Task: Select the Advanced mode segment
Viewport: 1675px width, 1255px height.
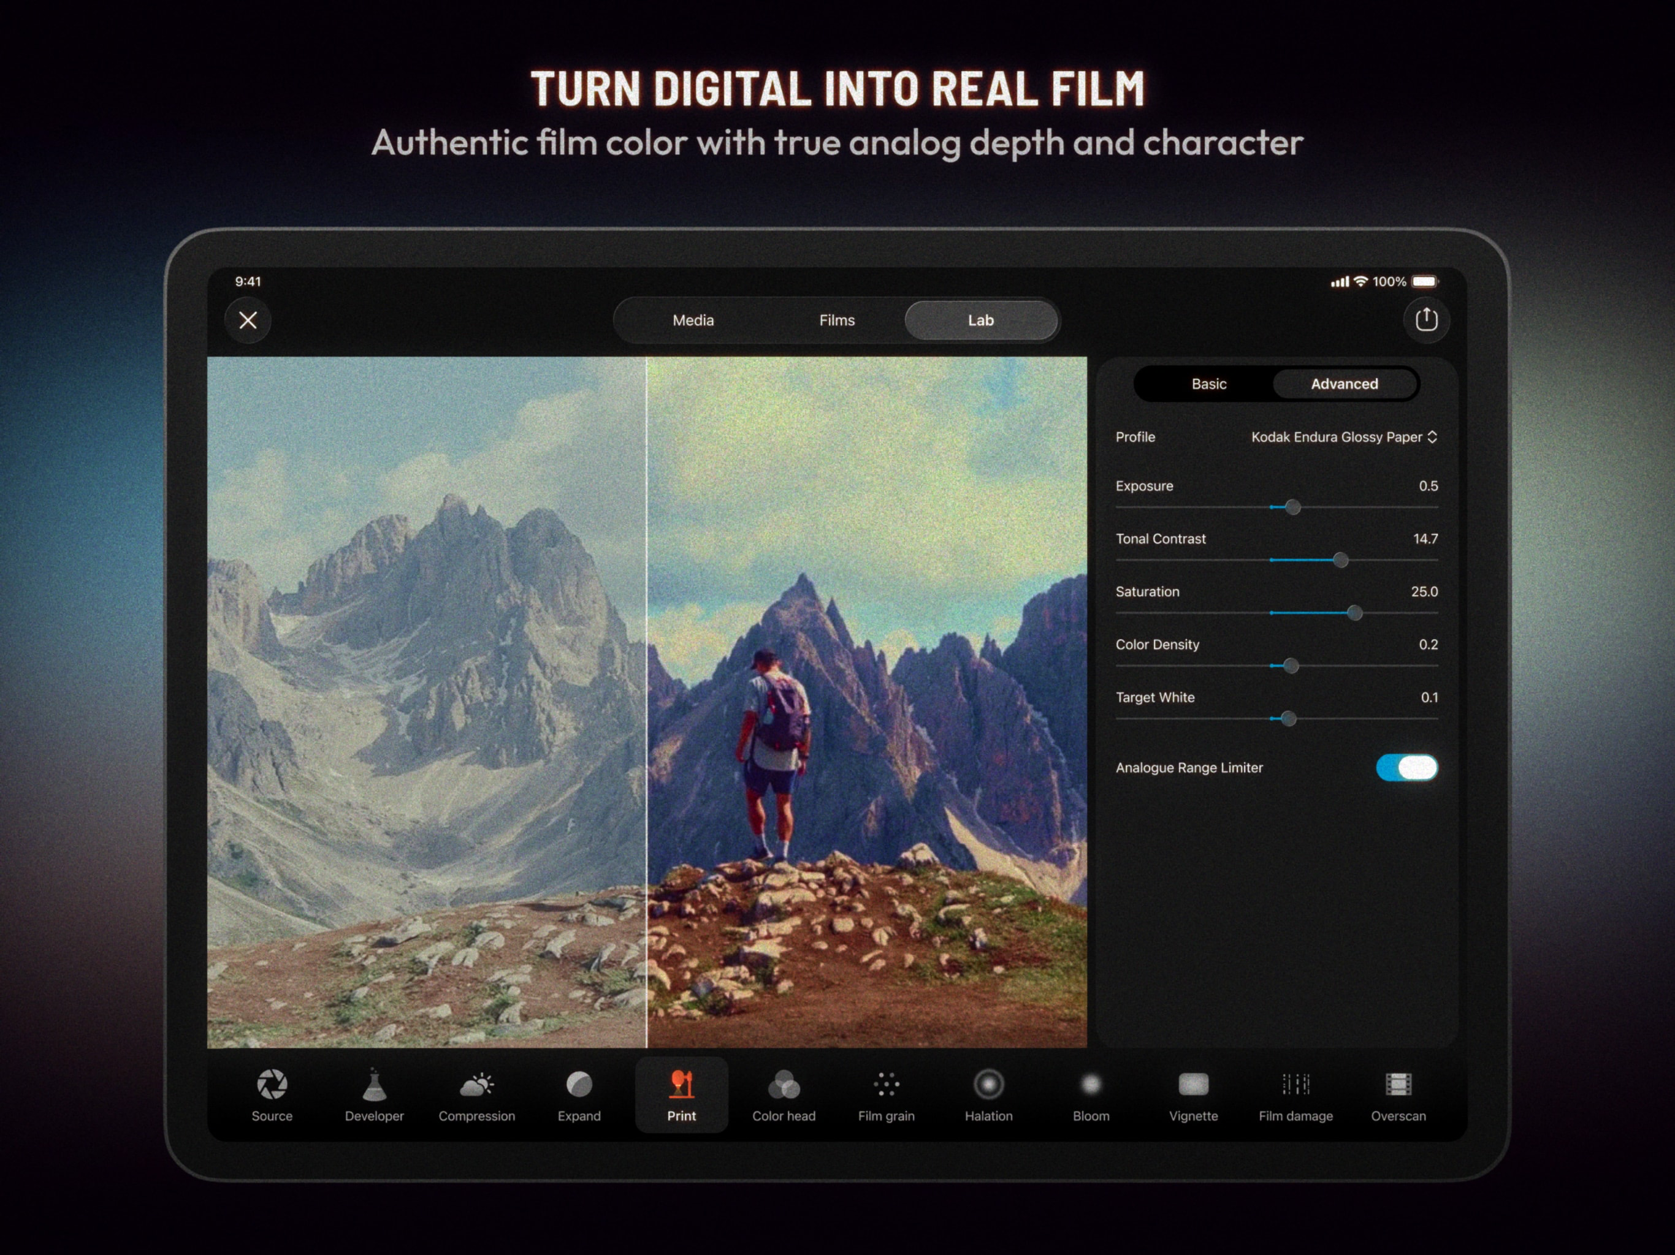Action: (x=1344, y=384)
